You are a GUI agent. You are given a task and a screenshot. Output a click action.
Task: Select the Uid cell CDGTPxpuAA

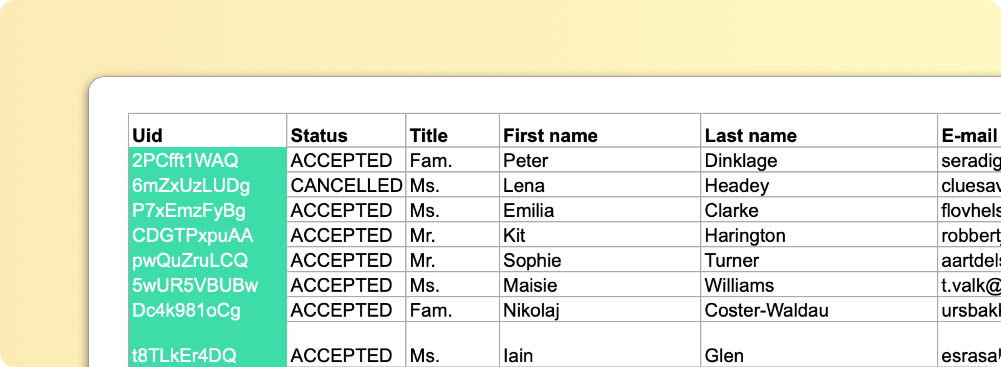[x=207, y=234]
